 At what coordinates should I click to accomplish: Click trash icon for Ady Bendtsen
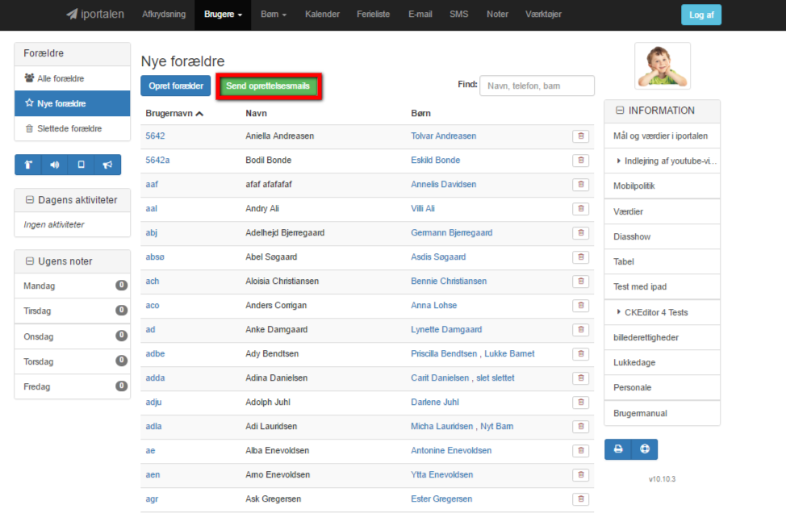580,353
